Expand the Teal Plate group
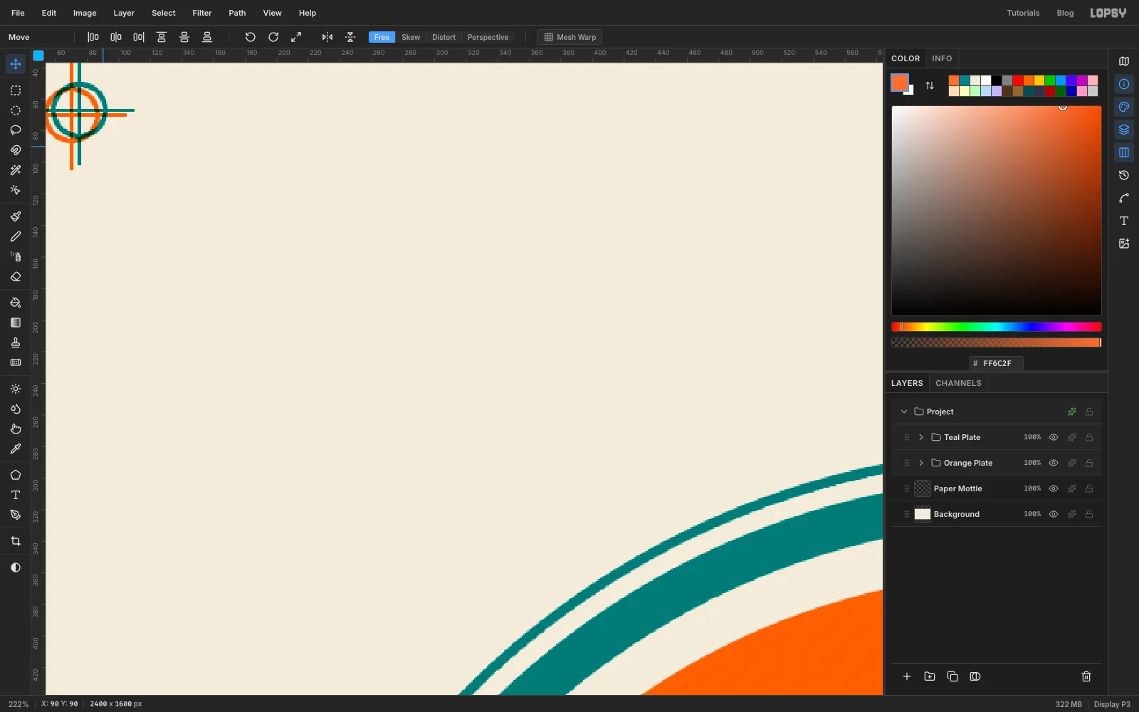The width and height of the screenshot is (1139, 712). pos(921,437)
